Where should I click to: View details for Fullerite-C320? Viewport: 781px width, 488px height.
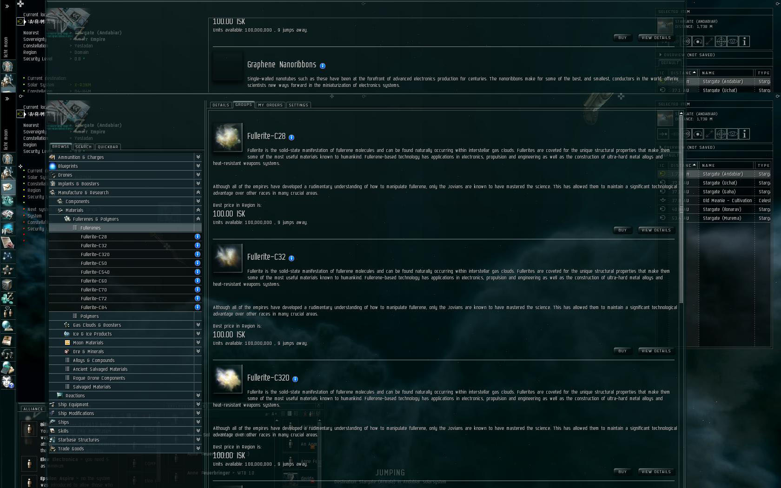tap(656, 472)
